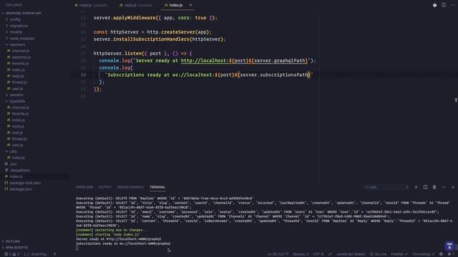This screenshot has width=458, height=257.
Task: Collapse the utils folder
Action: click(x=13, y=151)
